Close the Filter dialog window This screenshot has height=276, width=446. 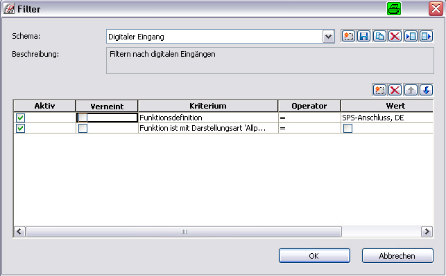[x=436, y=8]
